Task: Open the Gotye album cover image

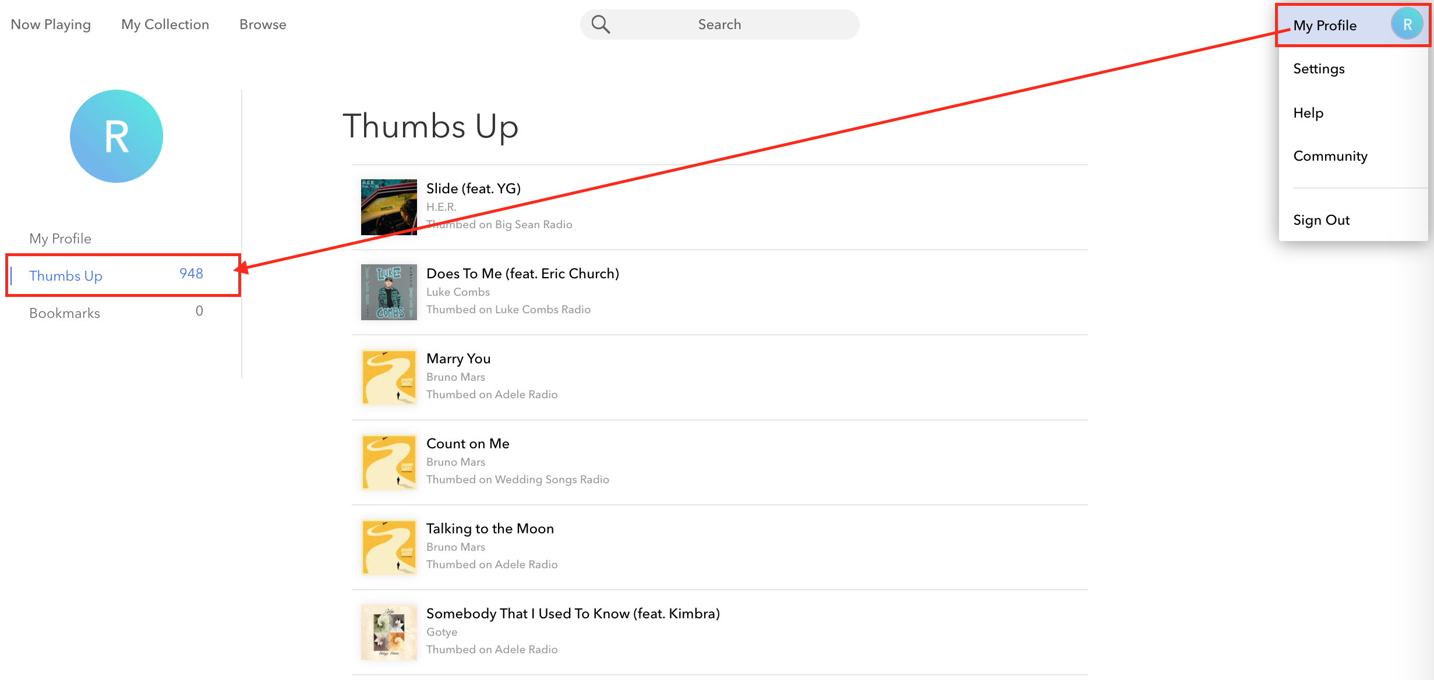Action: [388, 632]
